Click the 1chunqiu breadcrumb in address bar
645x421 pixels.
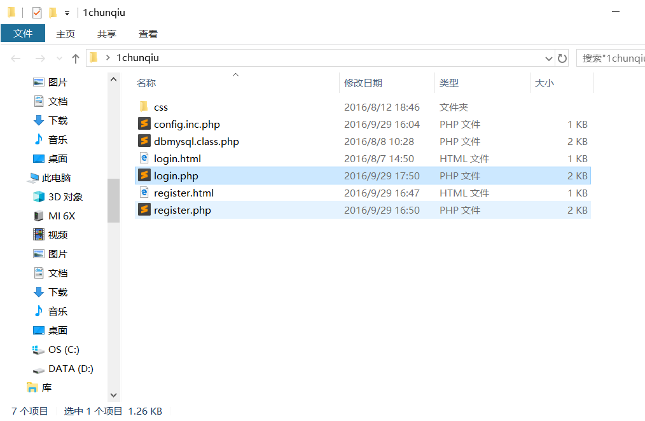pyautogui.click(x=138, y=58)
